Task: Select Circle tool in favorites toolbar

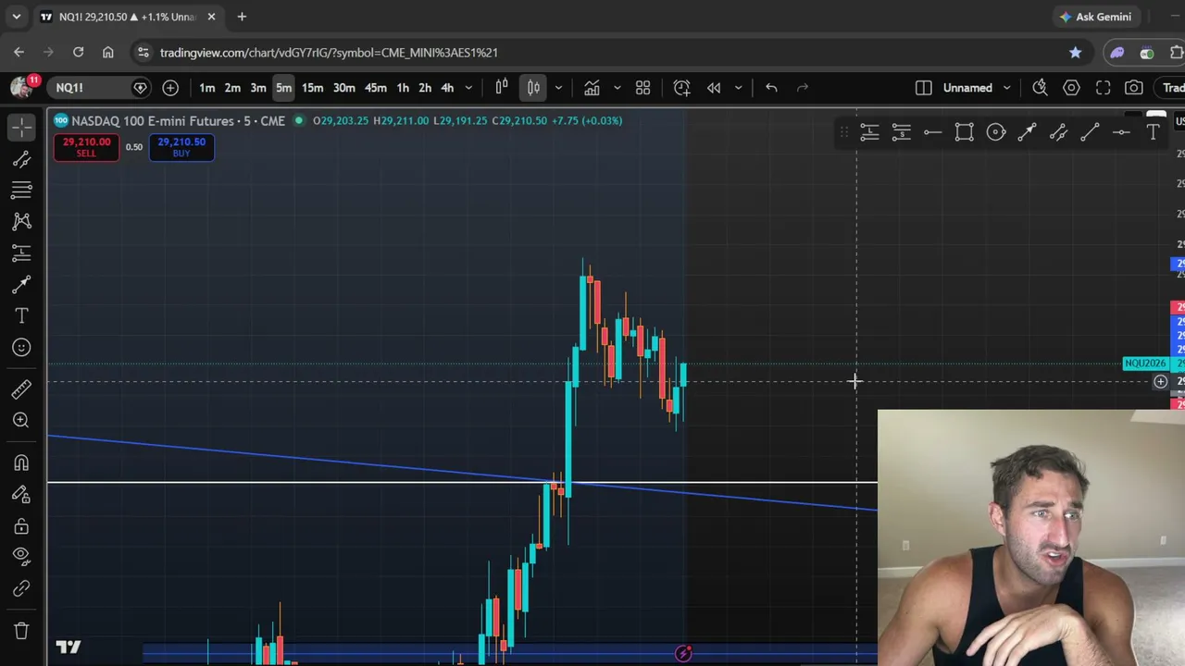Action: 995,133
